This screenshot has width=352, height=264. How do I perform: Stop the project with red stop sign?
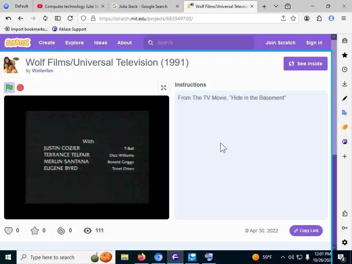pos(20,88)
